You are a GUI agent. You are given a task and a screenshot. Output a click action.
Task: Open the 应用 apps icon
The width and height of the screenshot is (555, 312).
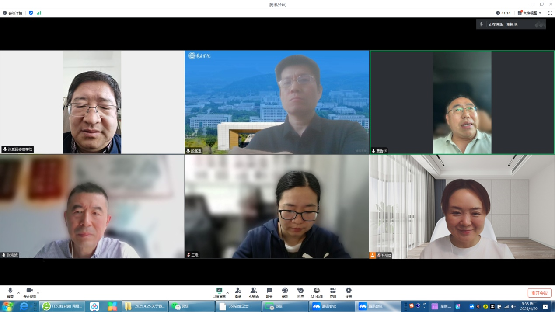point(333,292)
